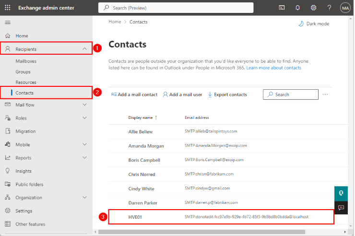Viewport: 355px width, 236px height.
Task: Click Add a mail contact
Action: (134, 94)
